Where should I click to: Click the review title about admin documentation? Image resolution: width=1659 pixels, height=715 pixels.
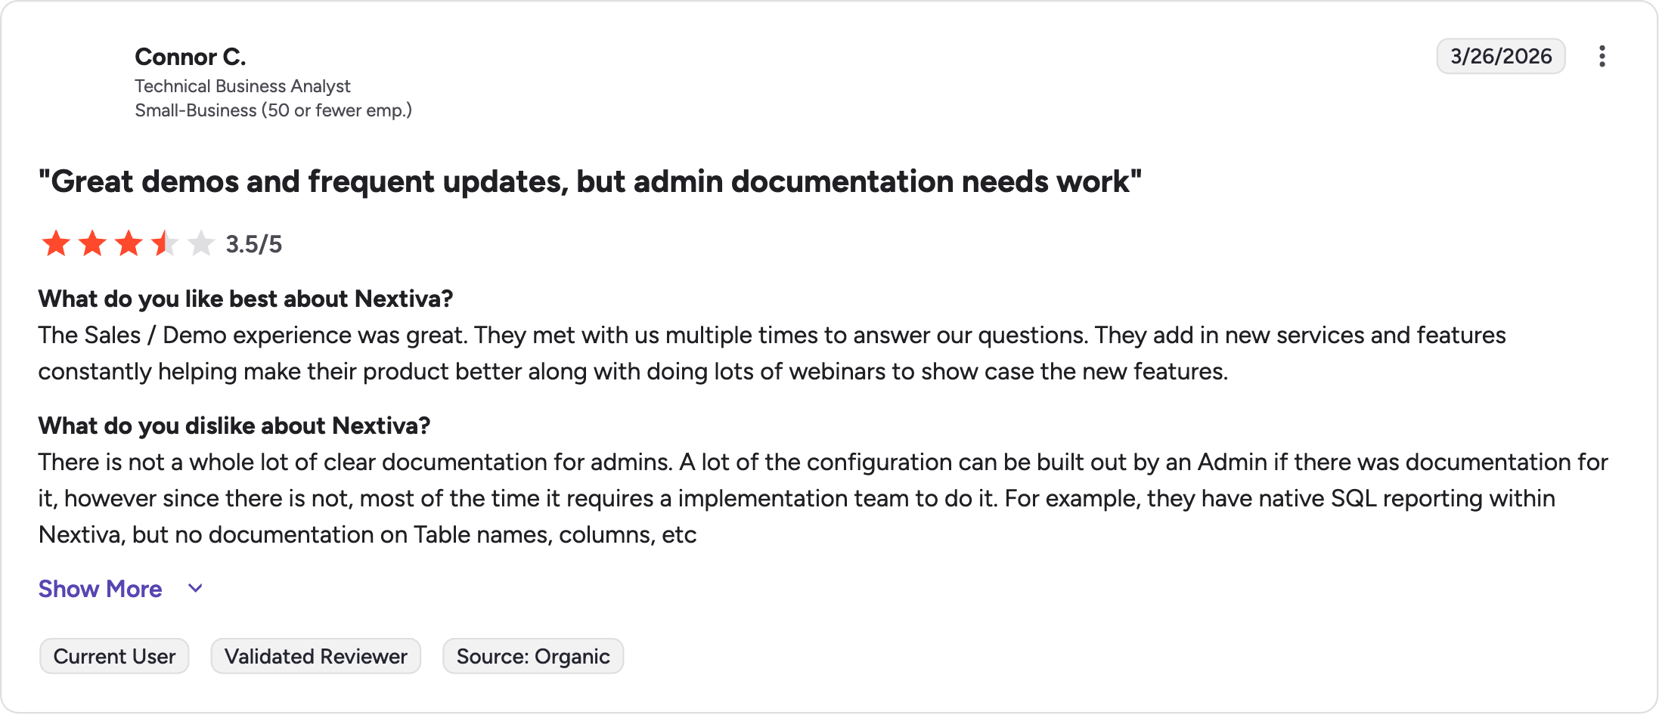pos(590,181)
